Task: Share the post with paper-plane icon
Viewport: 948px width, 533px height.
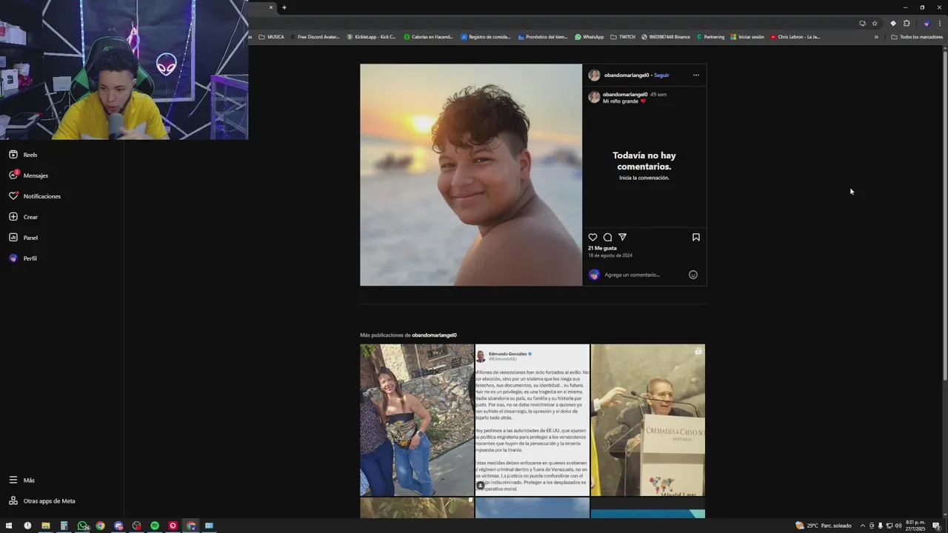Action: (x=622, y=237)
